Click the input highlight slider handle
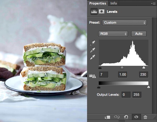The image size is (157, 122). click(x=144, y=68)
